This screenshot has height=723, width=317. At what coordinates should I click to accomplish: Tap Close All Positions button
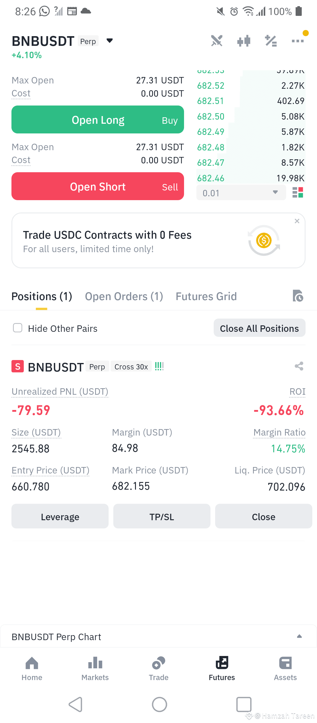pos(259,328)
